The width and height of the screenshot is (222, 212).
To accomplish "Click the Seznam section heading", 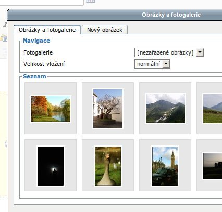I will click(34, 76).
